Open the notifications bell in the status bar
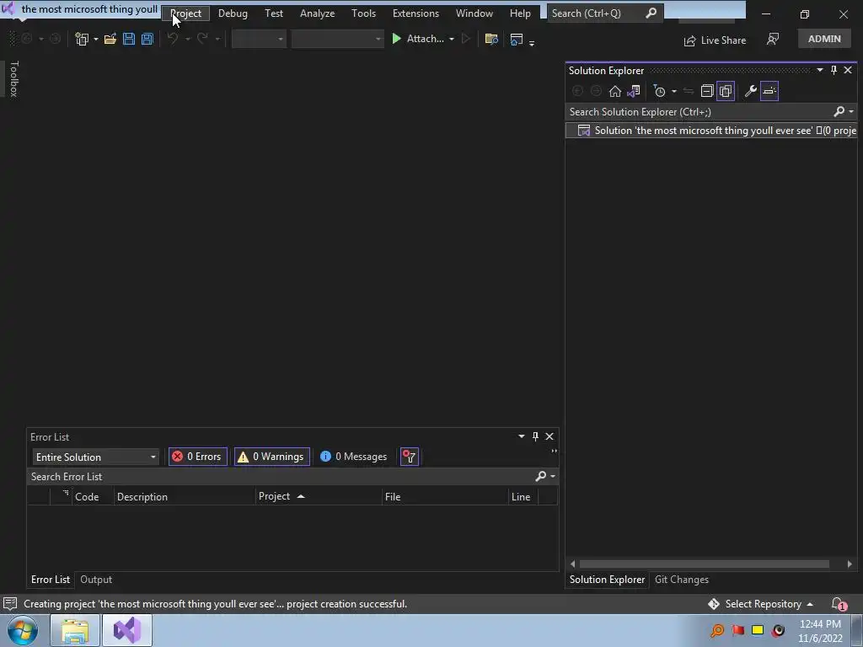Viewport: 863px width, 647px height. point(839,604)
